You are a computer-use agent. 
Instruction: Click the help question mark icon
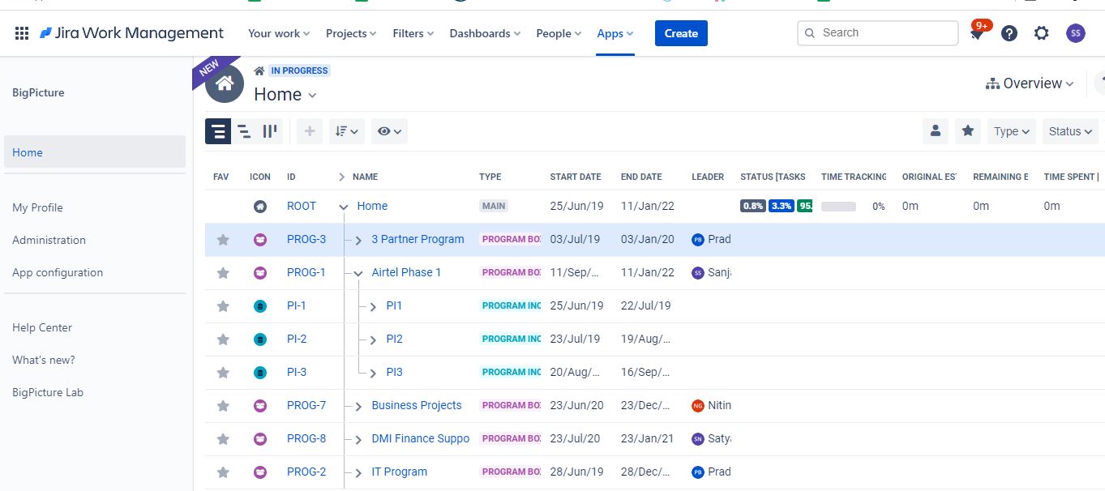tap(1009, 33)
